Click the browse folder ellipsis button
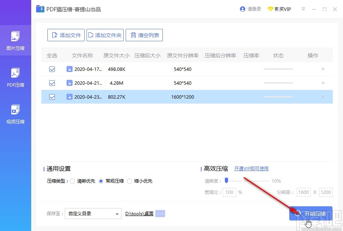This screenshot has width=343, height=231. [160, 213]
